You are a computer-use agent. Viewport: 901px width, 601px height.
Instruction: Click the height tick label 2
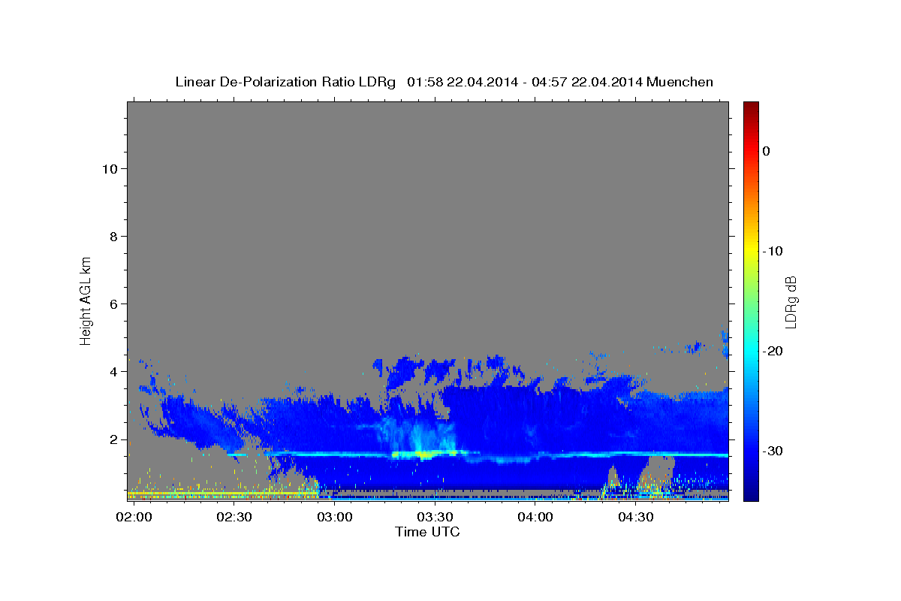point(112,439)
